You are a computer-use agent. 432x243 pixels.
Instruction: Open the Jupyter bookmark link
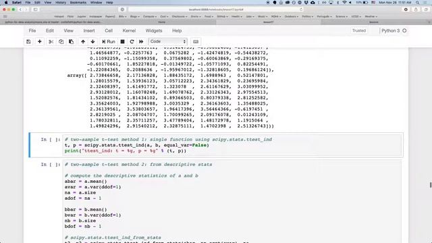click(x=81, y=16)
